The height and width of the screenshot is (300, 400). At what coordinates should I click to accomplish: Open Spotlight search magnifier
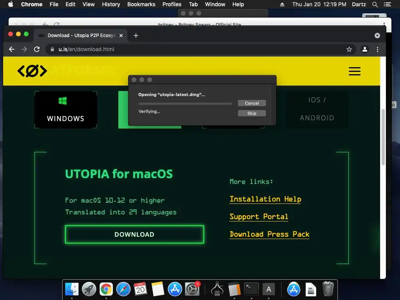375,4
